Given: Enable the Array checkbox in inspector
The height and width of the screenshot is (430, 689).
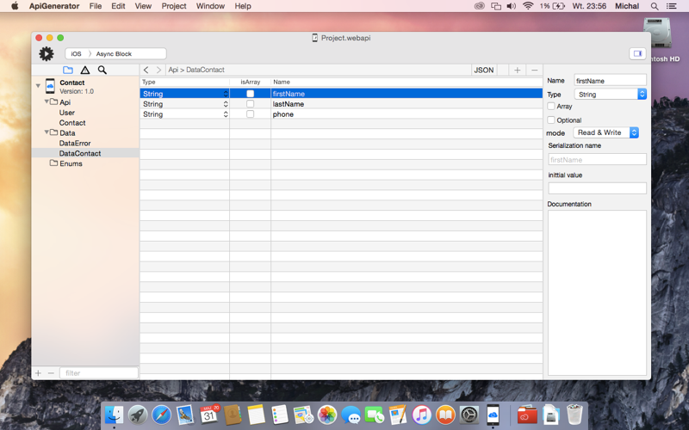Looking at the screenshot, I should [551, 106].
